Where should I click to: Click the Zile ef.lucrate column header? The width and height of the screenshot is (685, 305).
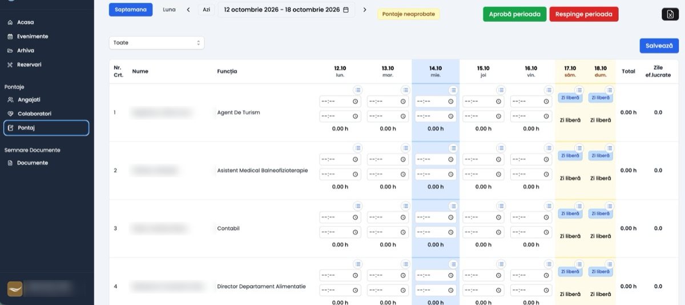click(658, 71)
